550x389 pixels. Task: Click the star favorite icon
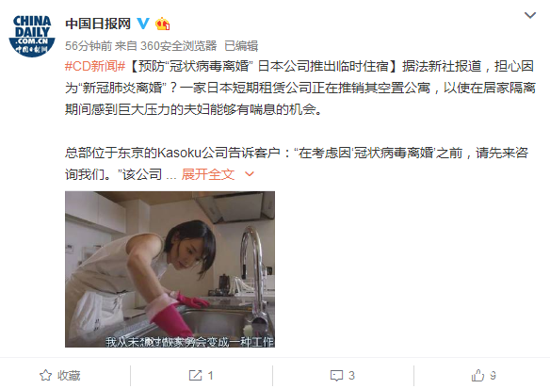(45, 375)
